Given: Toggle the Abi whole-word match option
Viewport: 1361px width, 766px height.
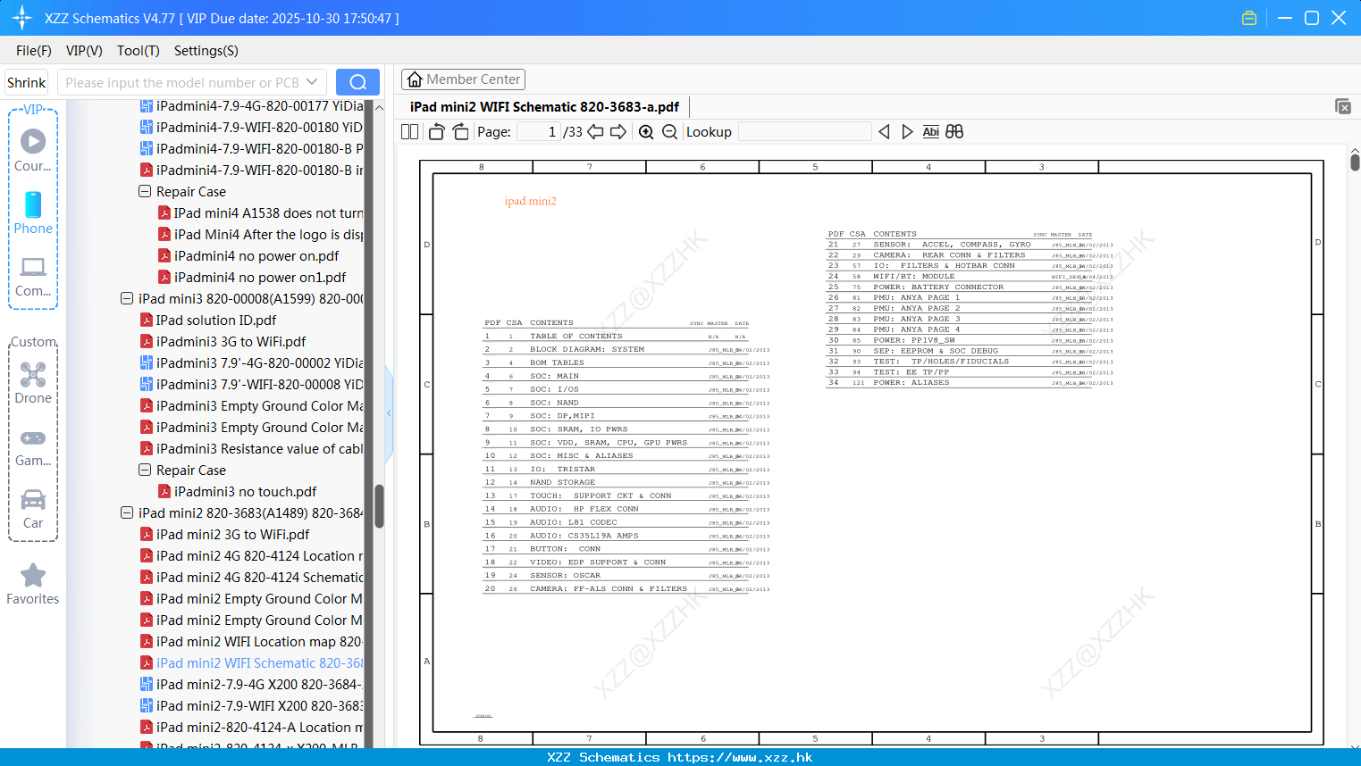Looking at the screenshot, I should (930, 132).
